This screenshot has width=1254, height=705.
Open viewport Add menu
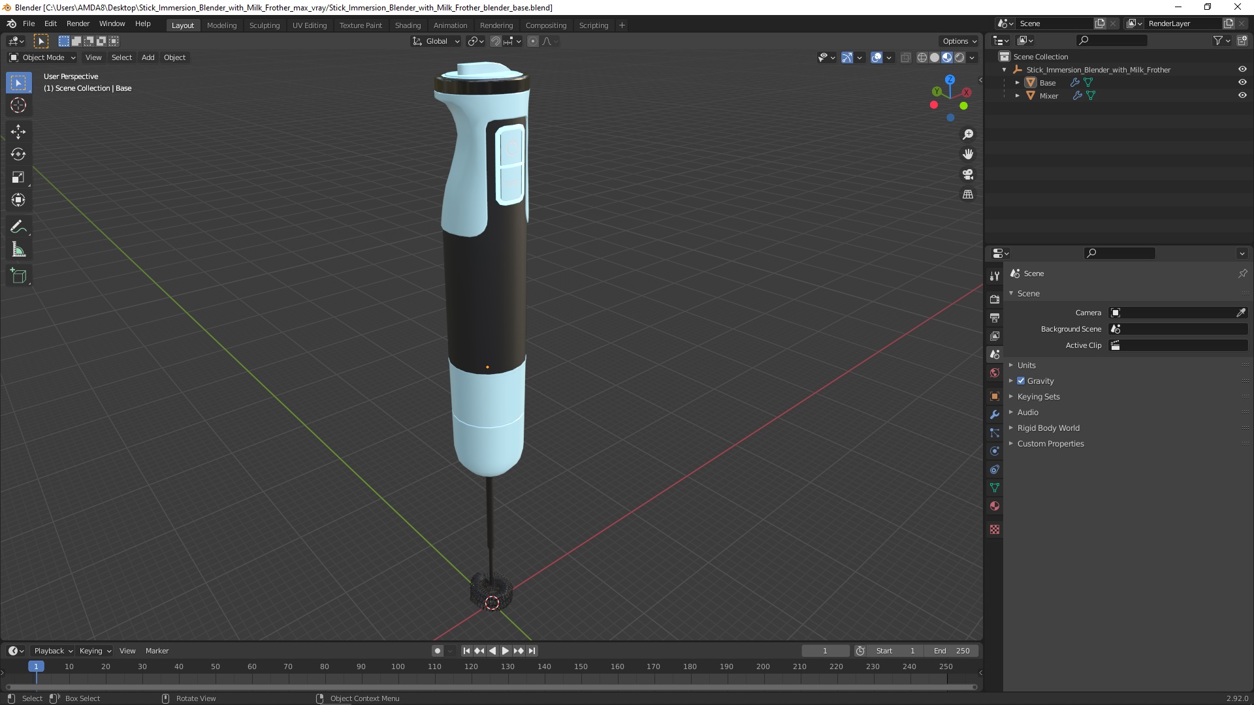[148, 57]
